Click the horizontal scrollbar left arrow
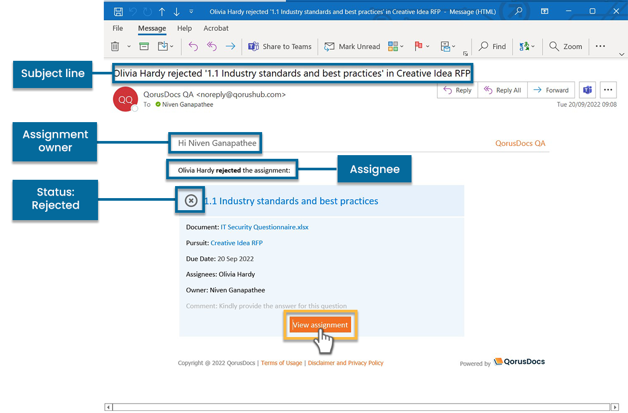This screenshot has width=628, height=413. click(108, 407)
